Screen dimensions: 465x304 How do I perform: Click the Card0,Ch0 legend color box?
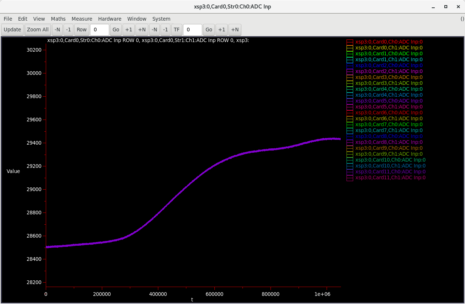click(x=350, y=42)
